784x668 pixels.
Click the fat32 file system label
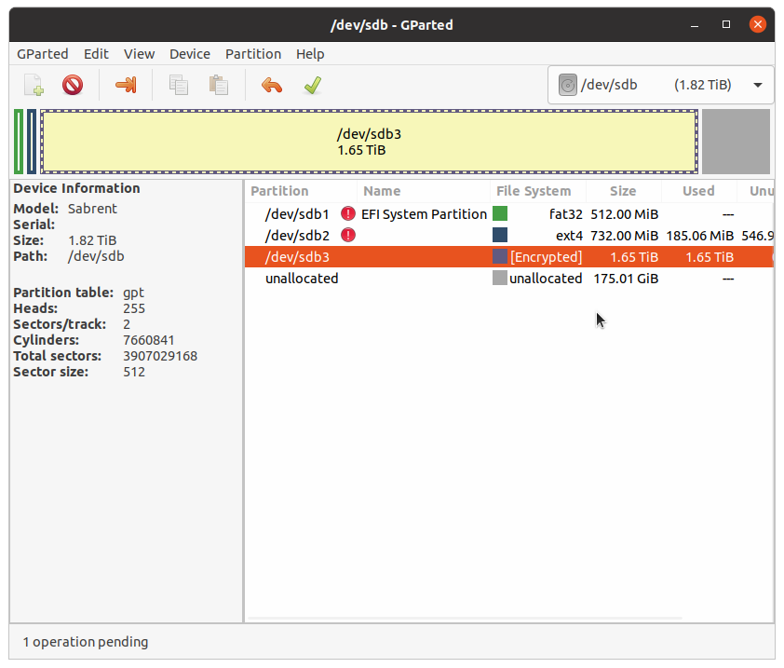[566, 214]
